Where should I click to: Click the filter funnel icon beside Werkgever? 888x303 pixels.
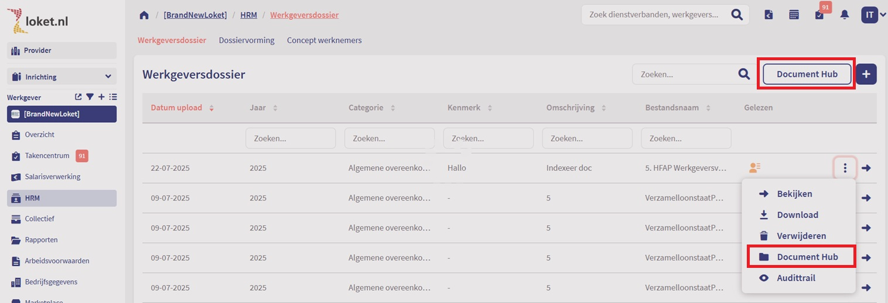coord(90,97)
